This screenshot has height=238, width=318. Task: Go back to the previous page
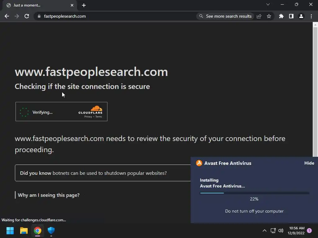(7, 16)
